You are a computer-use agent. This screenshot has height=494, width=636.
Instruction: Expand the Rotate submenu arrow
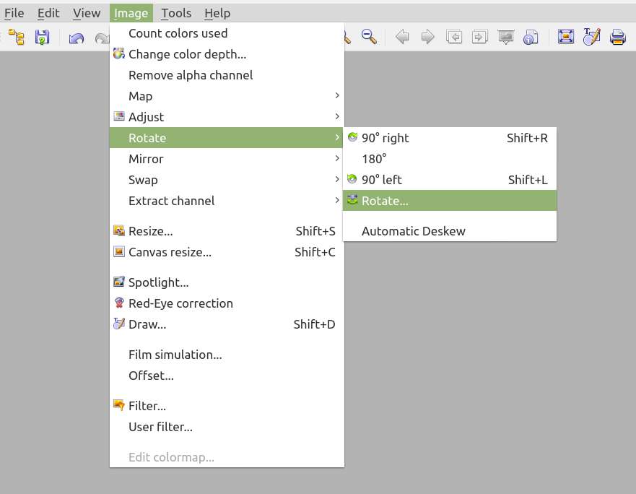(337, 137)
